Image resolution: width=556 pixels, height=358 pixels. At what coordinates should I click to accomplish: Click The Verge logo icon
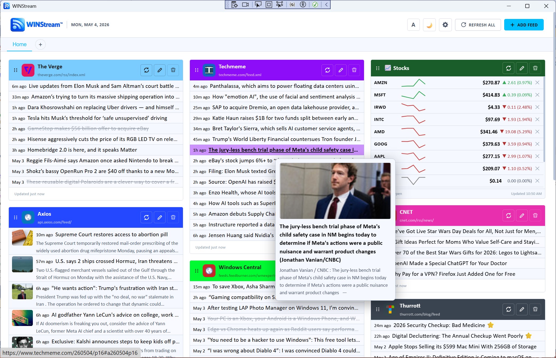[28, 70]
